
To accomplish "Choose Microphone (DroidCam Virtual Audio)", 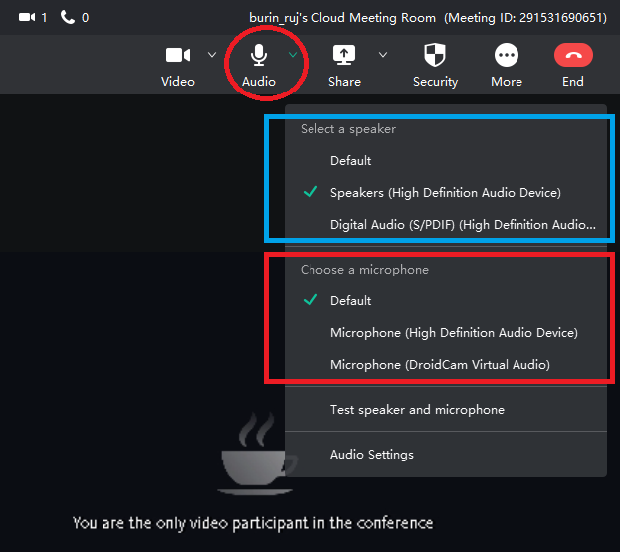I will click(x=440, y=365).
